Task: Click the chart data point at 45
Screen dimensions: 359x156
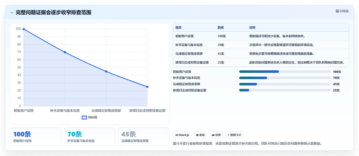Action: [x=106, y=72]
